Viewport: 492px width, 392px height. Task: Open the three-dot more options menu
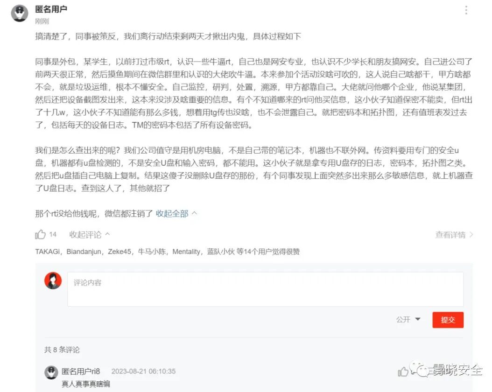pyautogui.click(x=466, y=10)
